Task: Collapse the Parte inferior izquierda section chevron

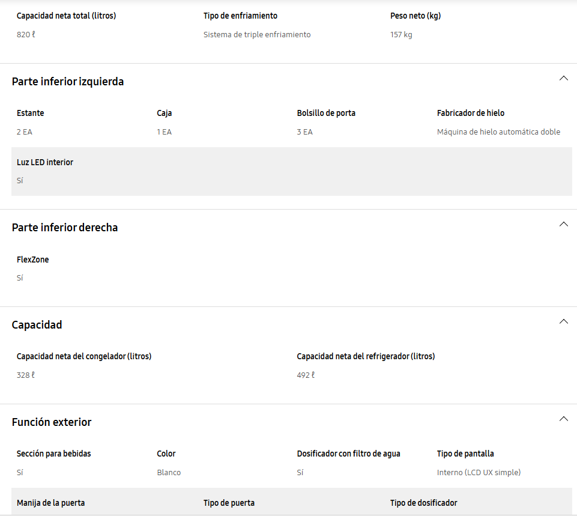Action: pyautogui.click(x=563, y=78)
